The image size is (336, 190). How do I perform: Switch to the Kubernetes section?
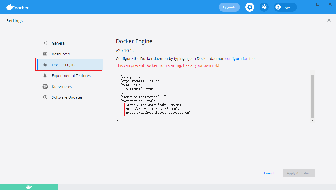pos(62,86)
